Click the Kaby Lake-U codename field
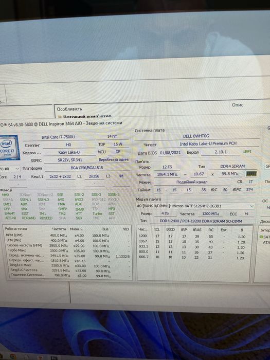This screenshot has height=360, width=270. pos(68,152)
